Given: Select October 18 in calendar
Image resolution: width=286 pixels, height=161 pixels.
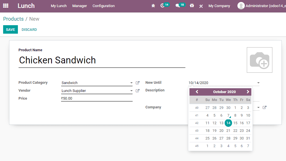Looking at the screenshot, I should (207, 131).
